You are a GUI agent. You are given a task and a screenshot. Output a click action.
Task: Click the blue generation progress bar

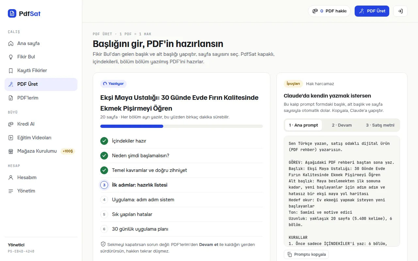click(x=132, y=126)
